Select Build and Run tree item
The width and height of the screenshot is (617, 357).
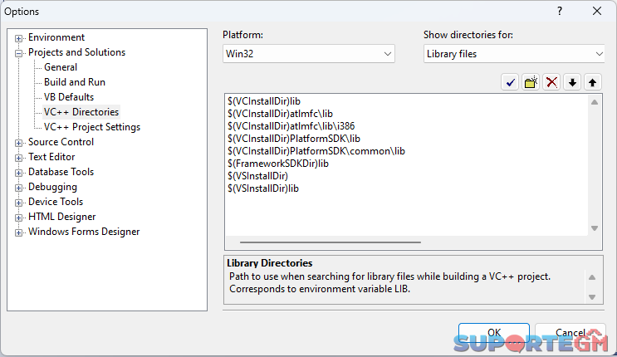pyautogui.click(x=75, y=82)
